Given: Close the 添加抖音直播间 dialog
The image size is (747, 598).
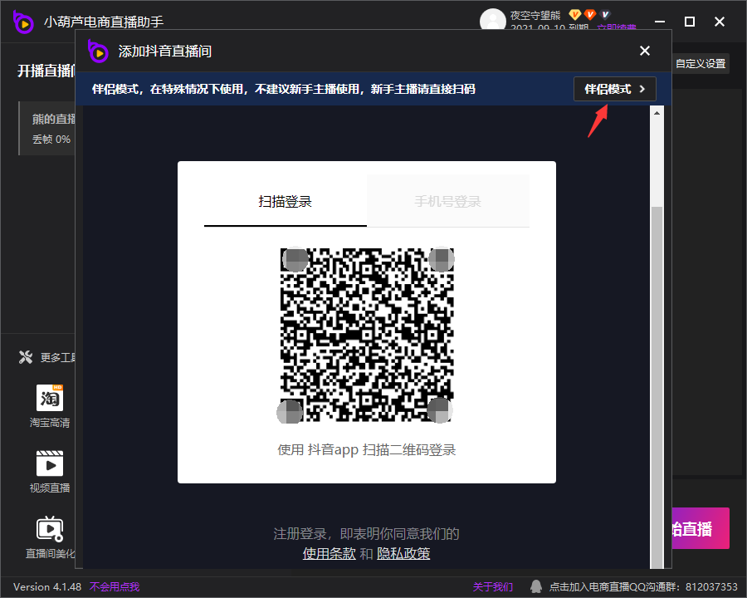Looking at the screenshot, I should point(645,51).
